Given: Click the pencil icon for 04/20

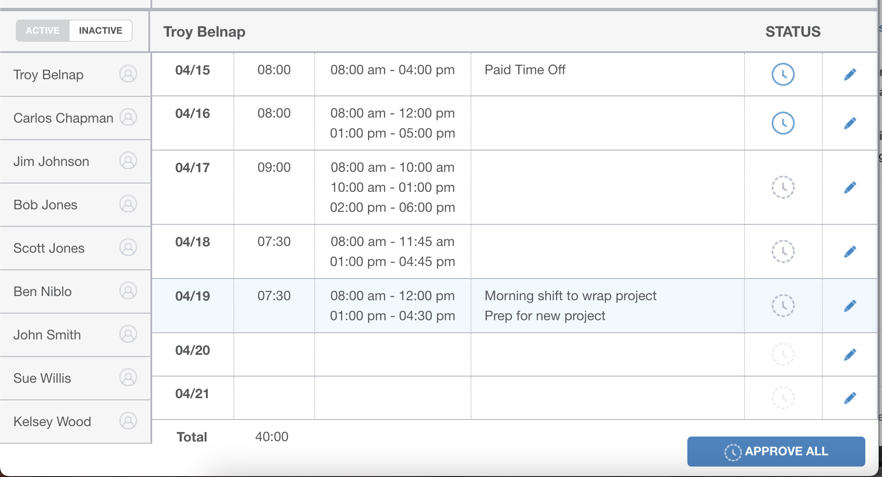Looking at the screenshot, I should pos(850,354).
